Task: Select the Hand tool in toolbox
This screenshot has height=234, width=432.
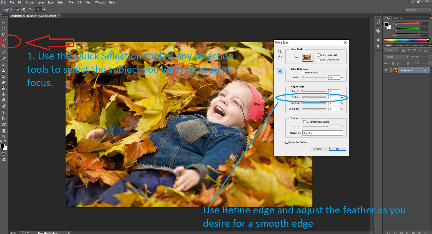Action: (4, 131)
